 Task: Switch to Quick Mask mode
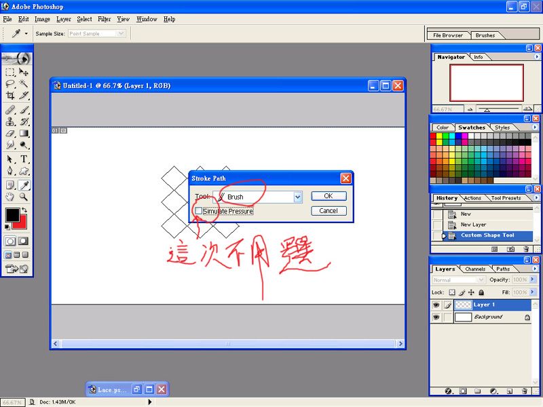[x=24, y=241]
